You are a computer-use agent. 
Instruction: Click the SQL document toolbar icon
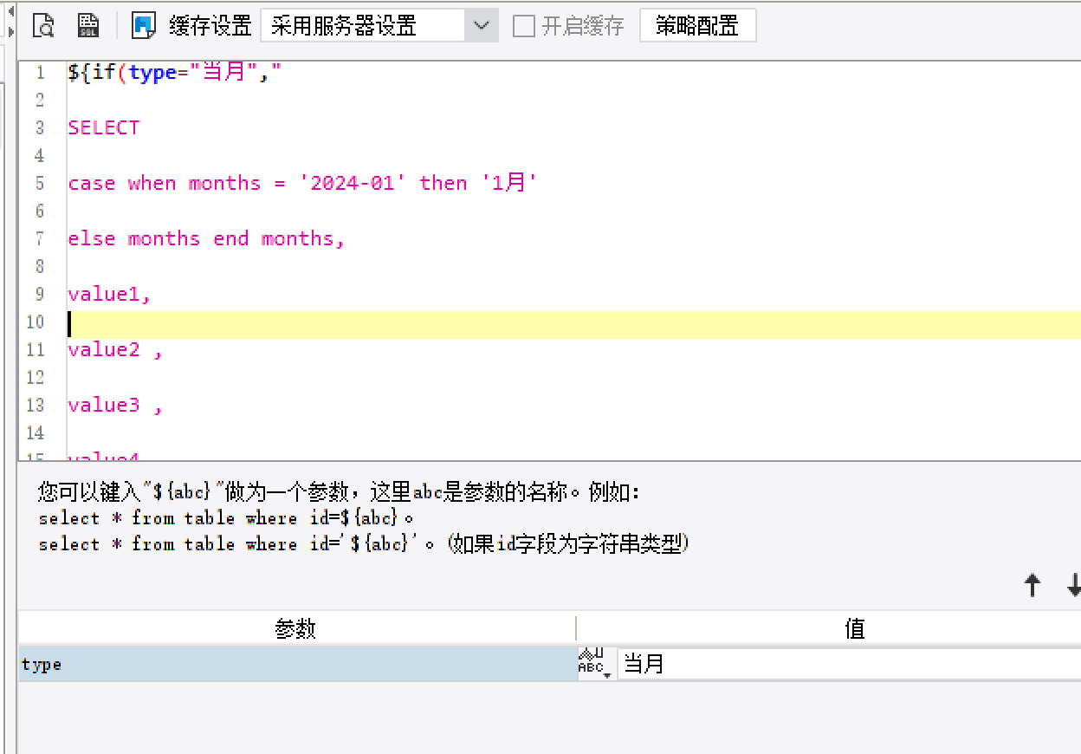(x=88, y=26)
